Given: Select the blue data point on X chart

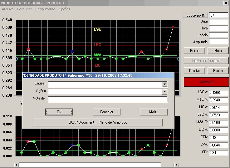Looking at the screenshot, I should [x=72, y=51].
